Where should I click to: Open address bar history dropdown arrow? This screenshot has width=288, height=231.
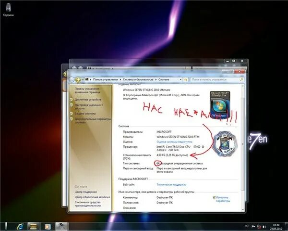coord(180,79)
